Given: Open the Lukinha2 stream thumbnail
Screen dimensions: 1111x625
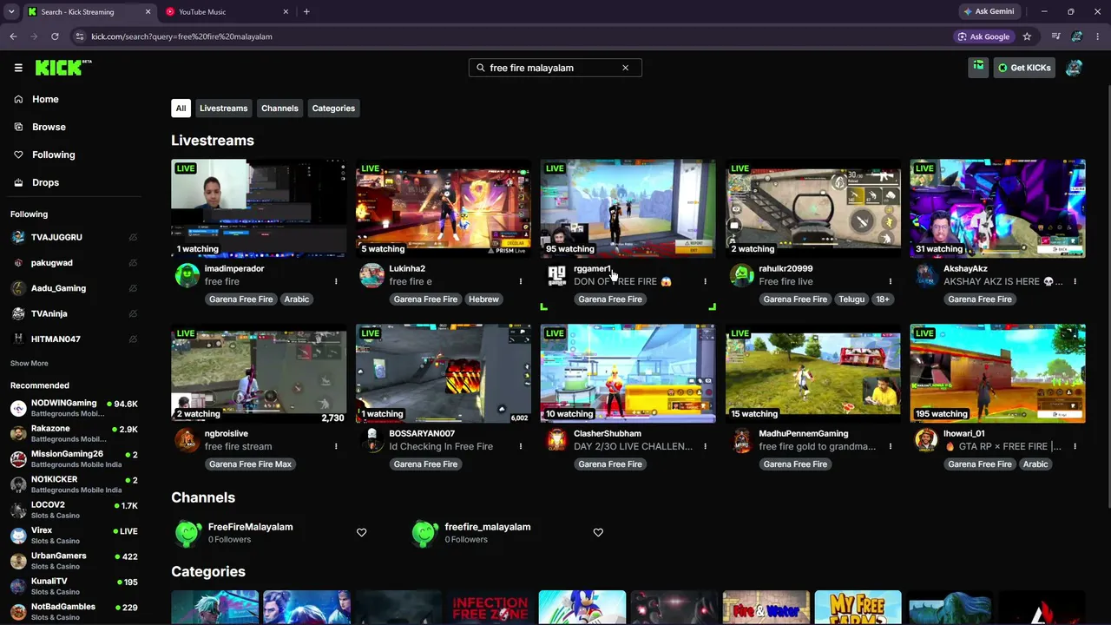Looking at the screenshot, I should [444, 208].
